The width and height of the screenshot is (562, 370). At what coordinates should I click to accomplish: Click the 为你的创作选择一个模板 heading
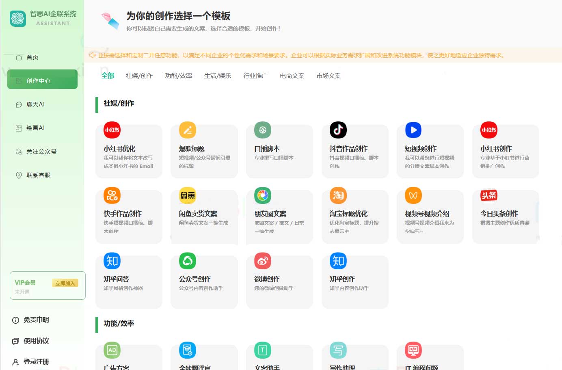[178, 16]
